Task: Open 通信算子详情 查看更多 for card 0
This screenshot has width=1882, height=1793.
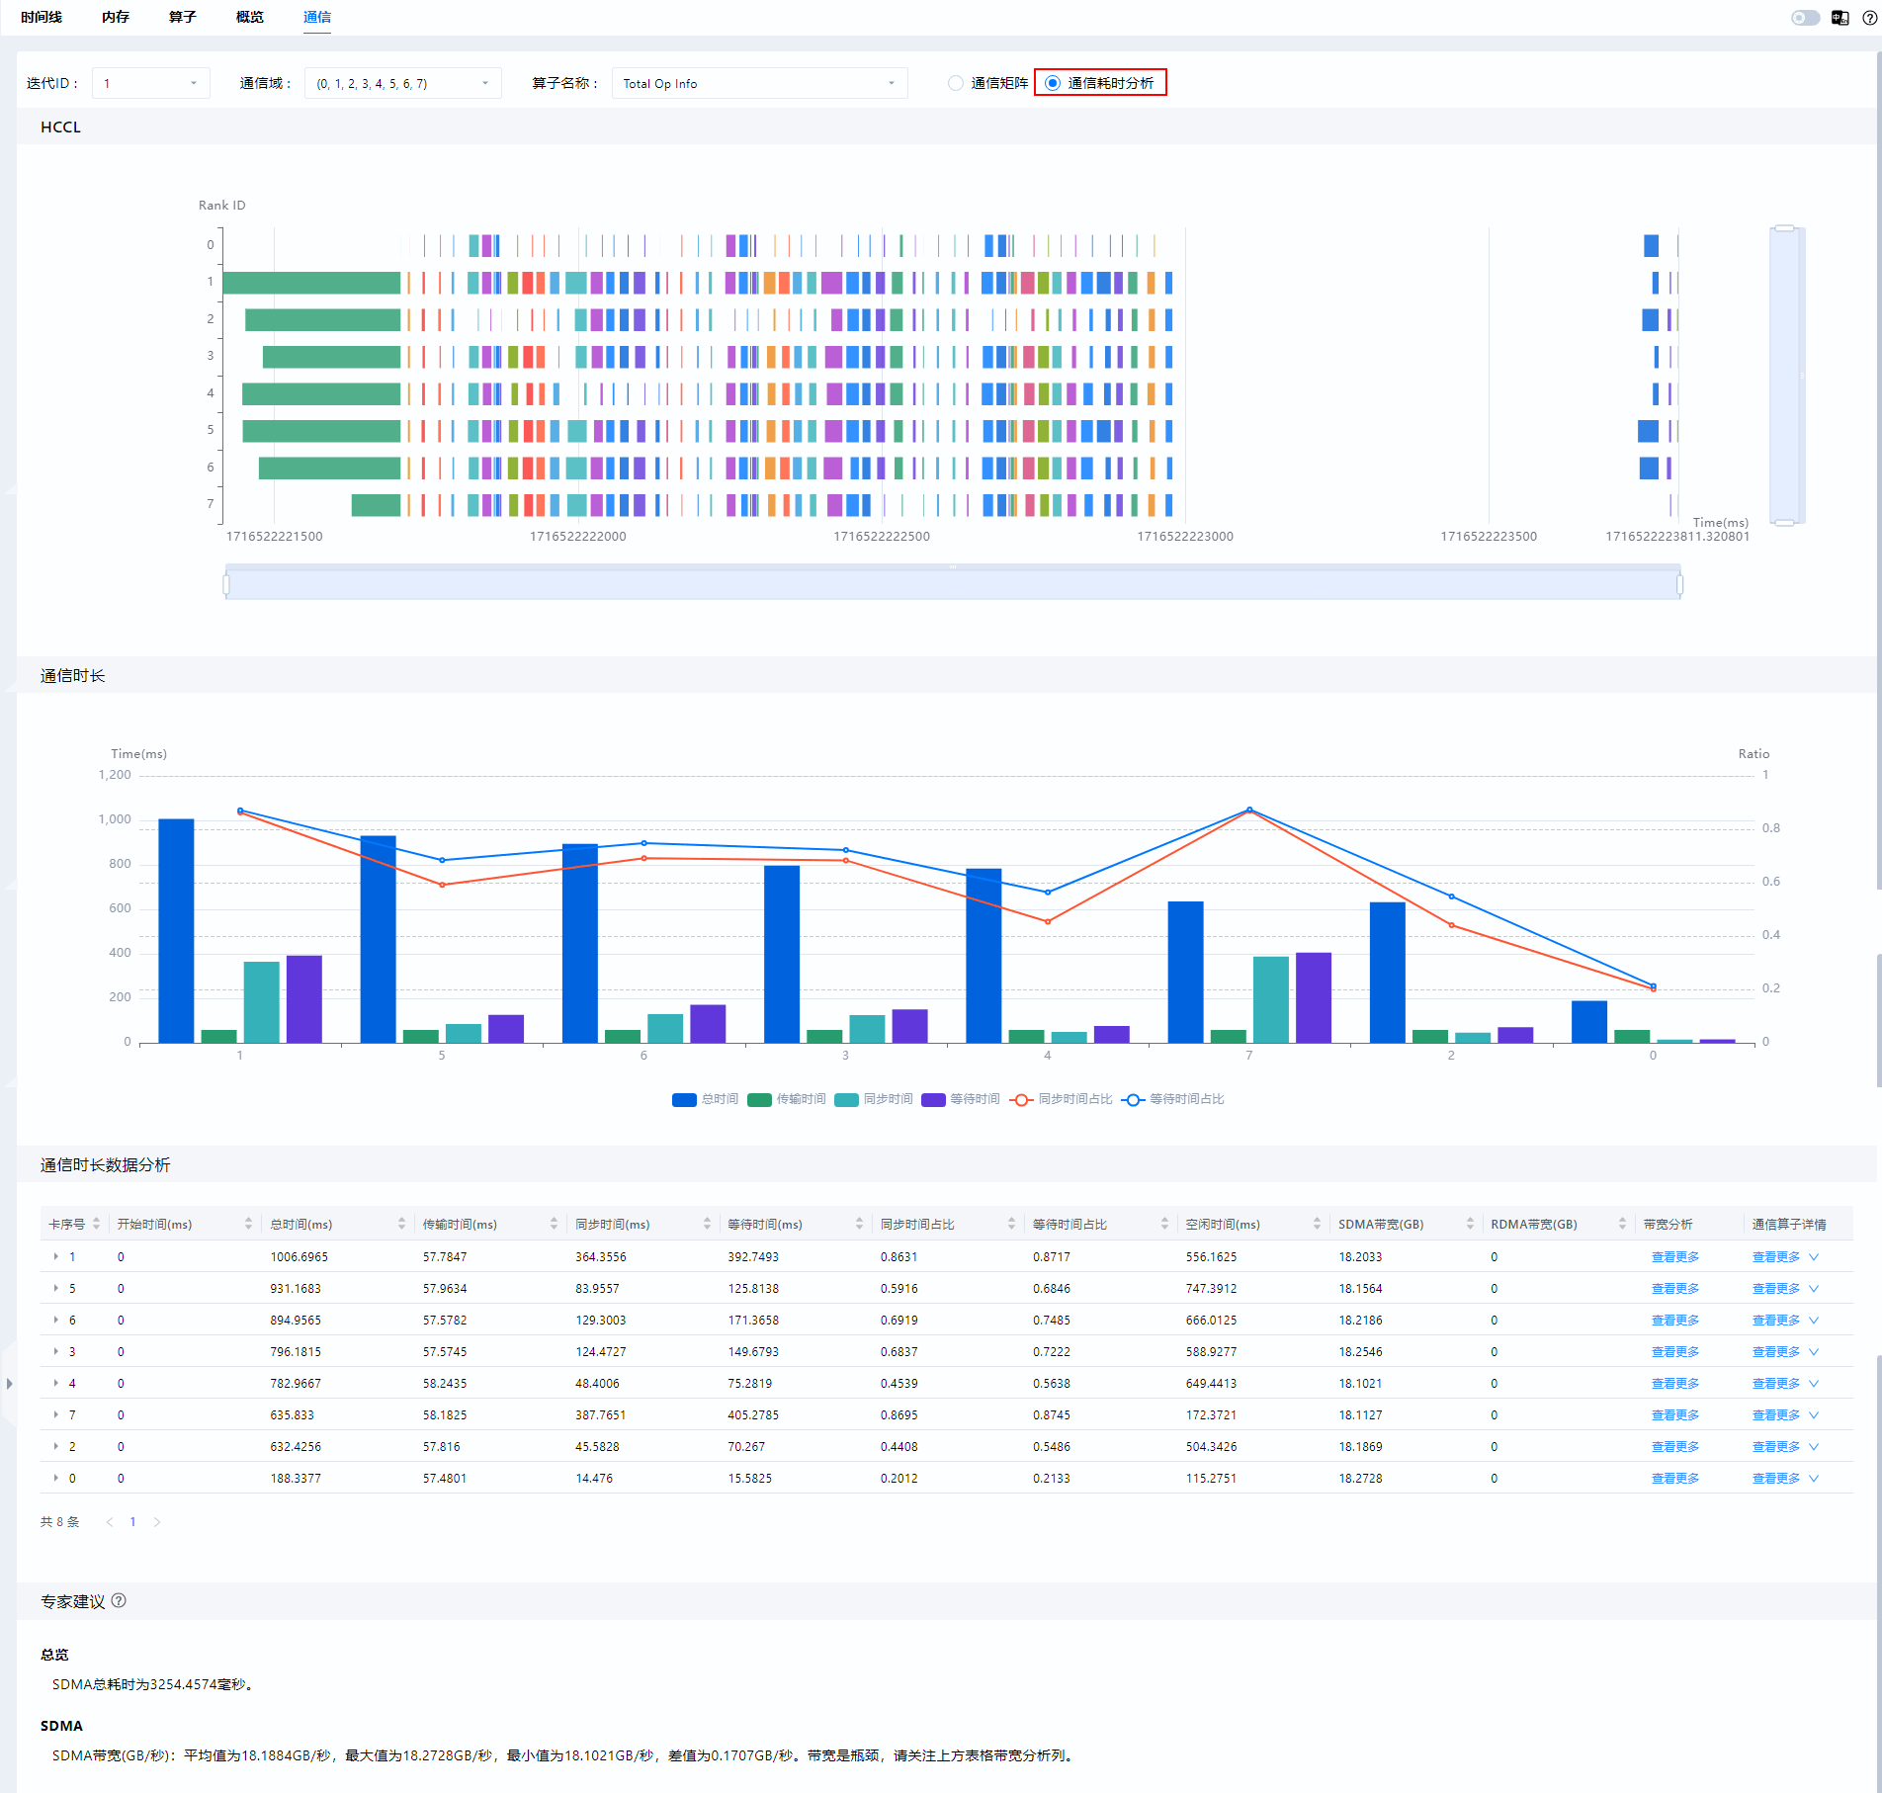Action: [x=1776, y=1479]
